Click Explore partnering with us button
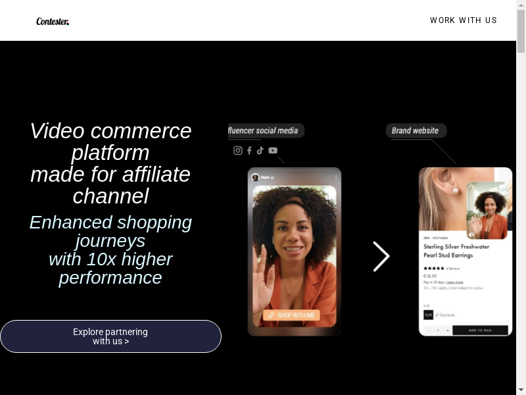The height and width of the screenshot is (395, 526). pyautogui.click(x=110, y=336)
